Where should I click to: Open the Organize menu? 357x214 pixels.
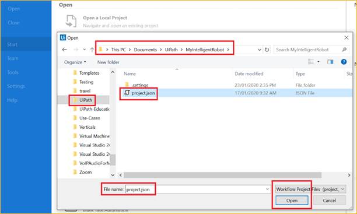click(75, 62)
